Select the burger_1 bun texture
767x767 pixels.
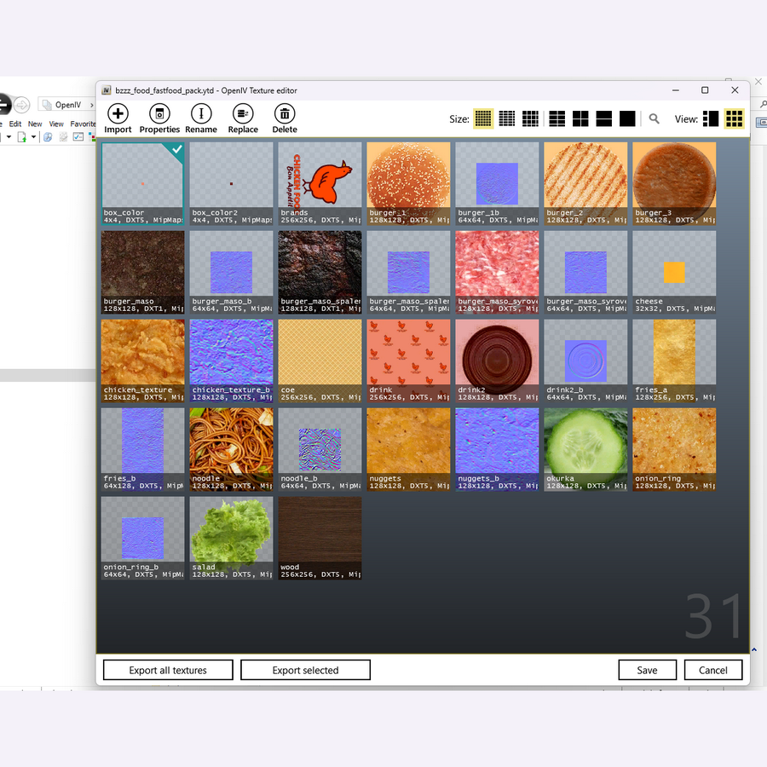[x=408, y=183]
